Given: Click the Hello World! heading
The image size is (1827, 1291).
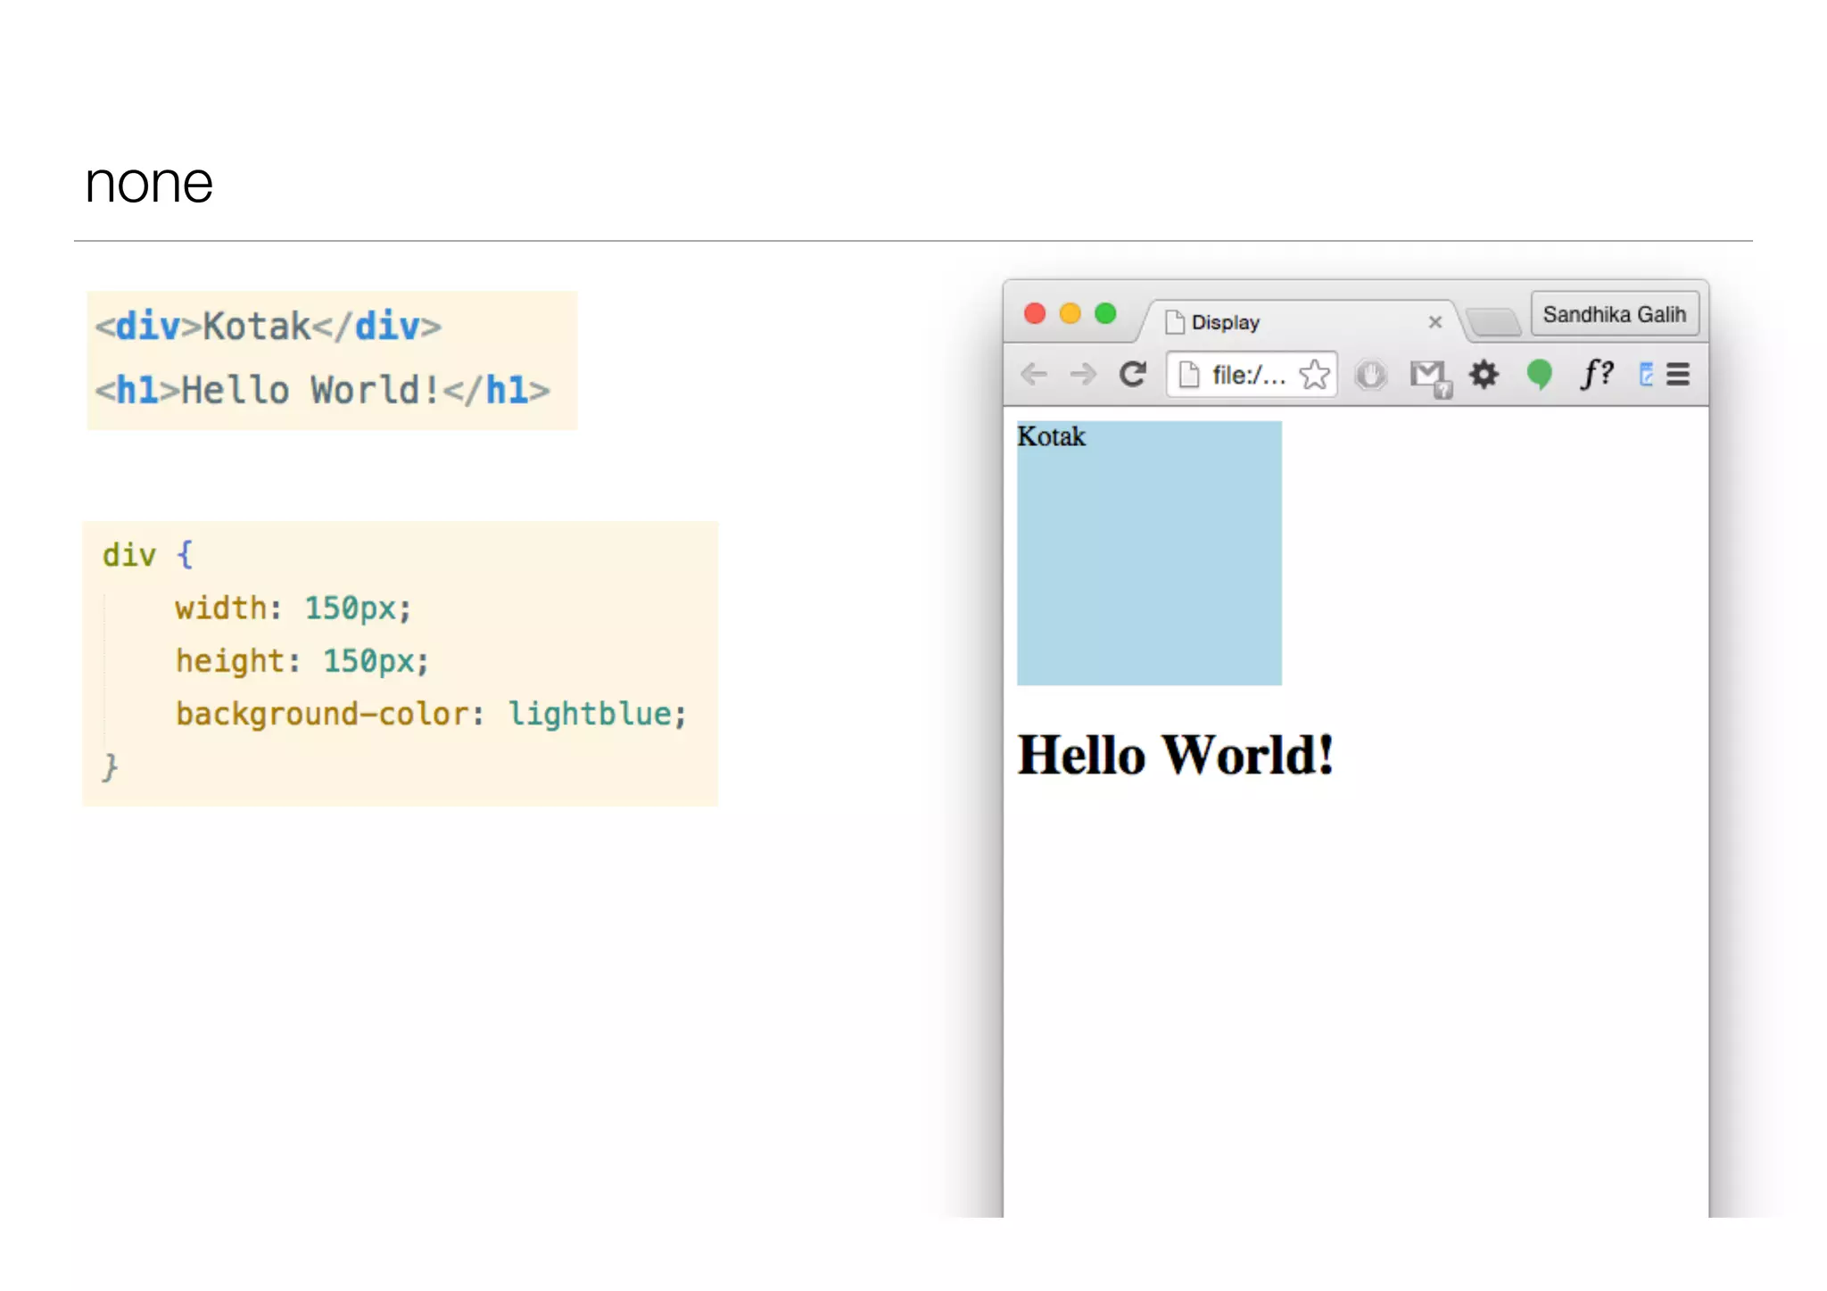Looking at the screenshot, I should [1176, 755].
